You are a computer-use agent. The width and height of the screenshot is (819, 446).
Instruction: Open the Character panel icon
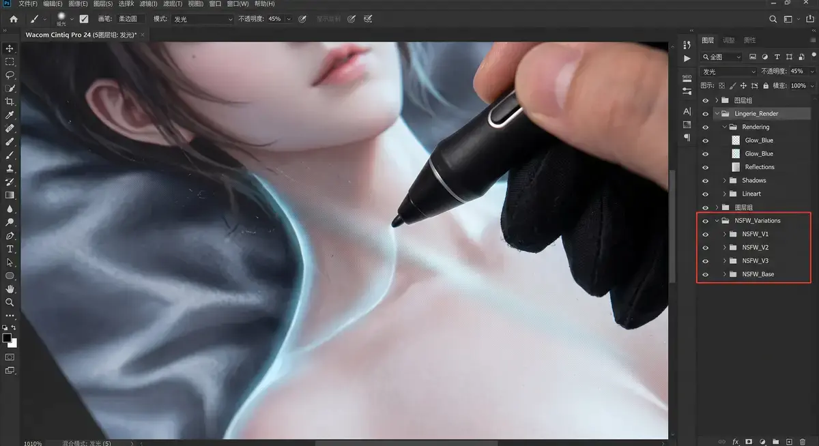click(x=687, y=111)
